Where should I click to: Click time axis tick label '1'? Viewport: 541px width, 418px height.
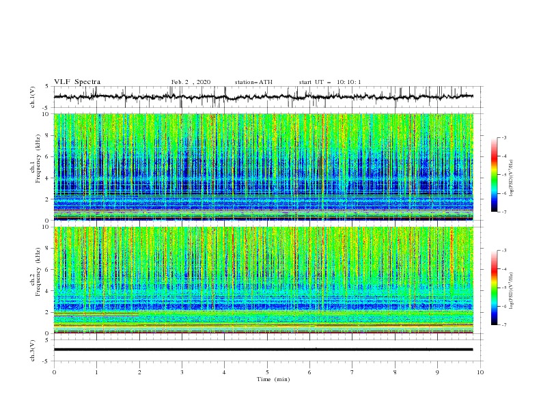coord(96,372)
